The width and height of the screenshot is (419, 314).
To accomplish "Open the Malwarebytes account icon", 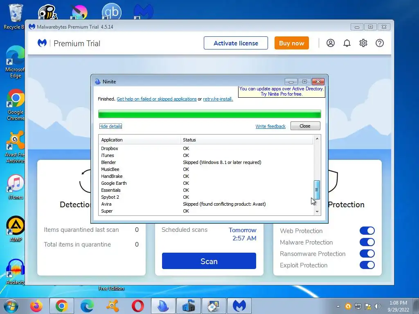I will pyautogui.click(x=331, y=43).
